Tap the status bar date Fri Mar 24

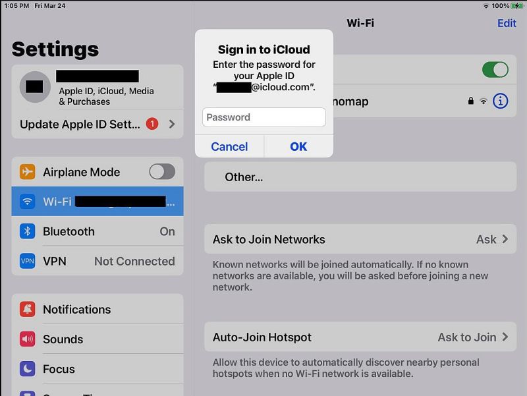point(50,6)
